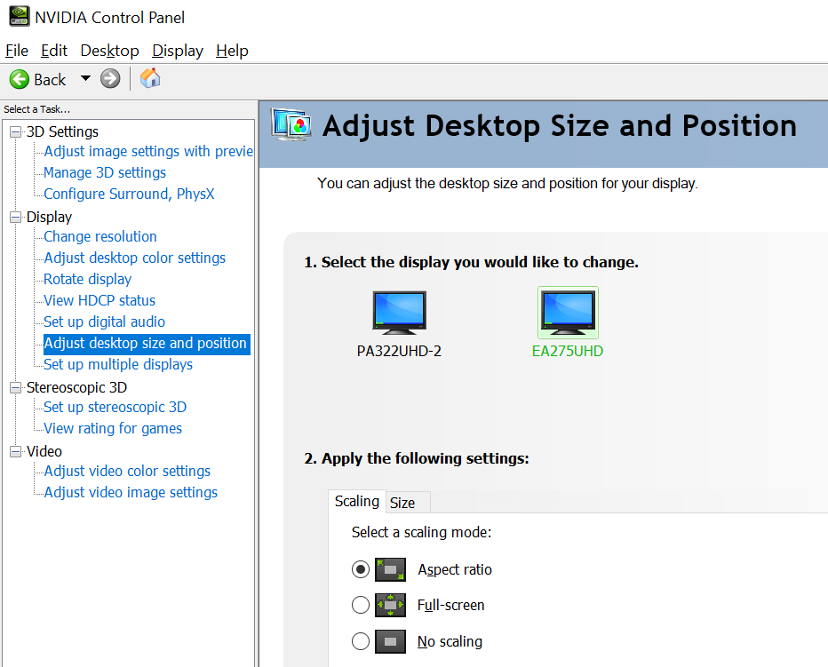Click the Home icon in toolbar
Image resolution: width=828 pixels, height=667 pixels.
click(x=151, y=78)
